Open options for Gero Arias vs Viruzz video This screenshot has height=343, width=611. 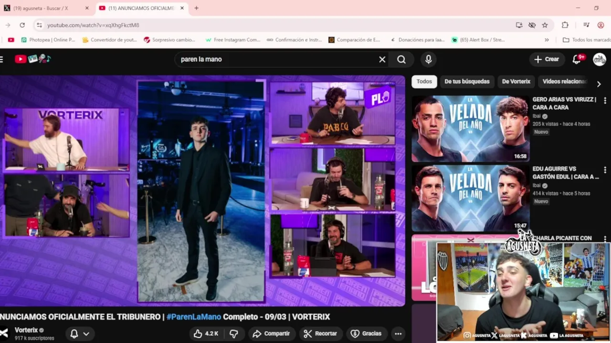605,101
